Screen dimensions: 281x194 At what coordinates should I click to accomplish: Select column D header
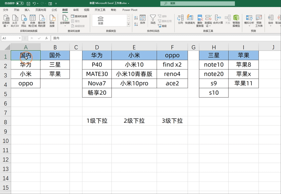click(97, 47)
